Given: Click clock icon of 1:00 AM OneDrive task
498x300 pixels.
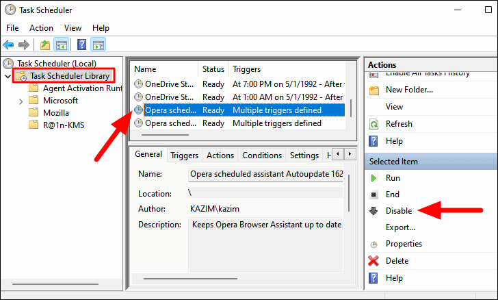Looking at the screenshot, I should tap(138, 97).
